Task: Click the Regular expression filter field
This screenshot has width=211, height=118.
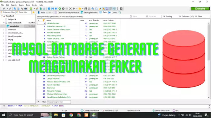Action: (59, 102)
